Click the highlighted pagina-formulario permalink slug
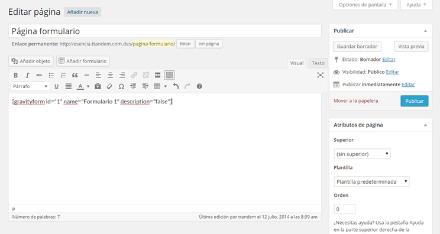The width and height of the screenshot is (440, 234). coord(153,44)
